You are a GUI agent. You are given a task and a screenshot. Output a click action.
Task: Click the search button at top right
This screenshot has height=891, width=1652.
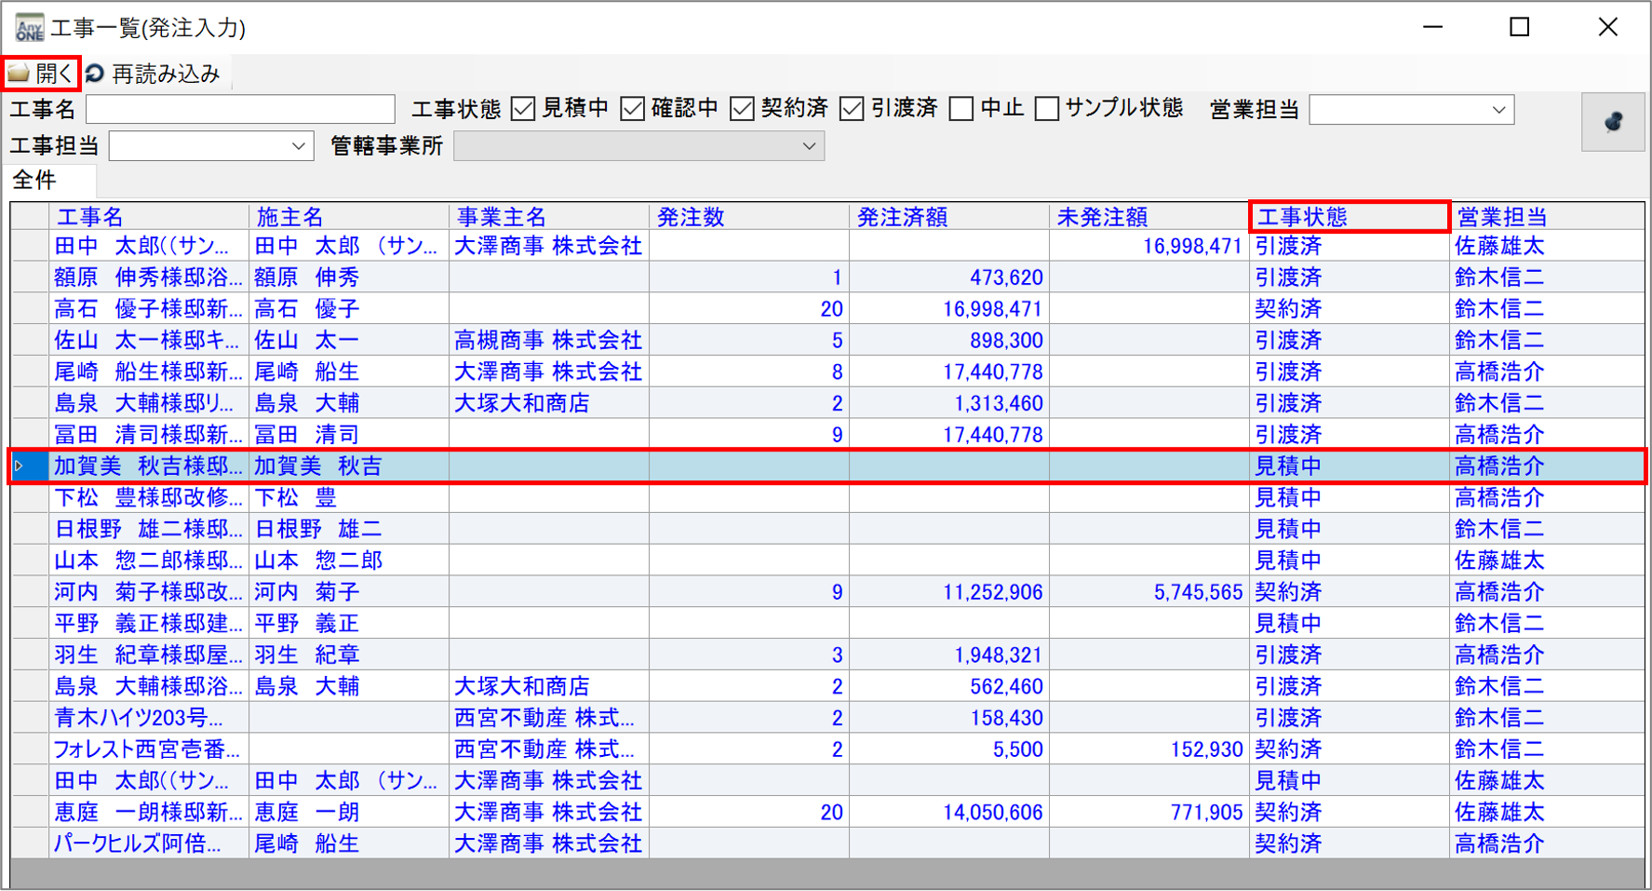coord(1612,122)
